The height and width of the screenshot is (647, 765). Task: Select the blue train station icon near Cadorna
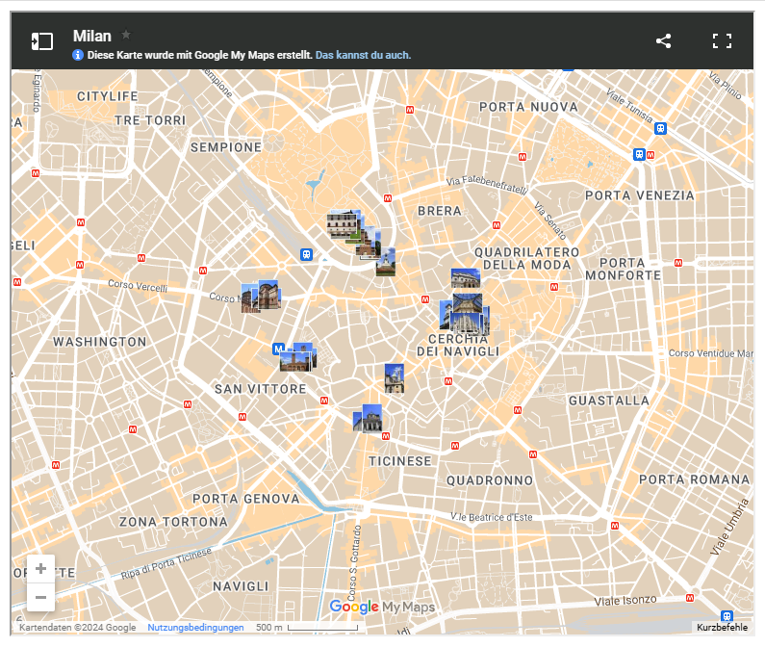[306, 255]
